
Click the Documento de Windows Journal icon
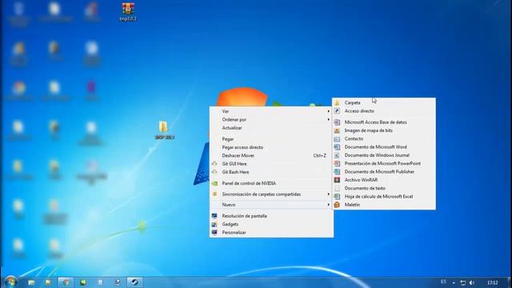337,155
